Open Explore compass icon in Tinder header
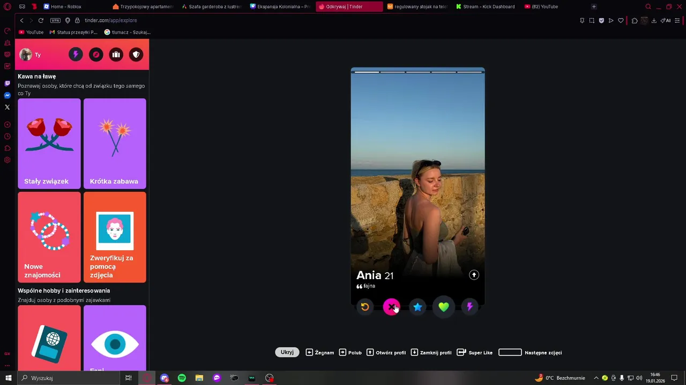 pos(96,55)
